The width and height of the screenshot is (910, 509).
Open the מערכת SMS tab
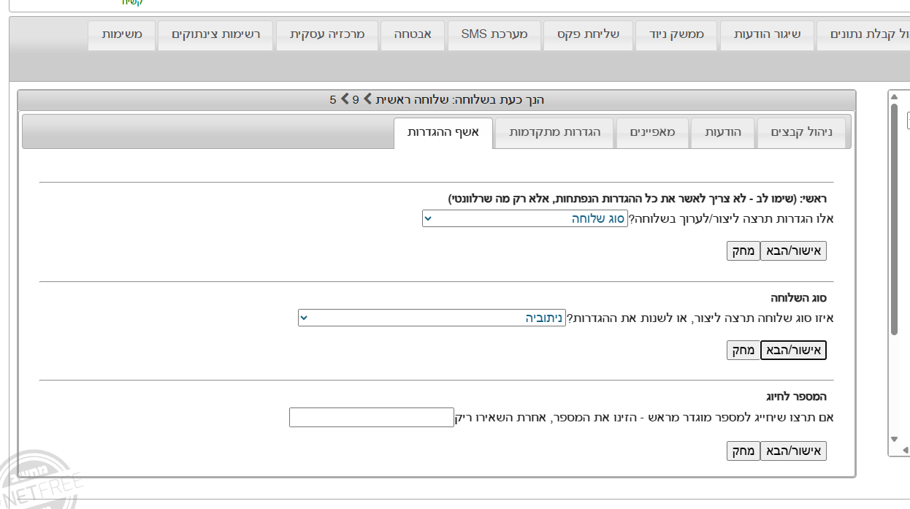(494, 35)
